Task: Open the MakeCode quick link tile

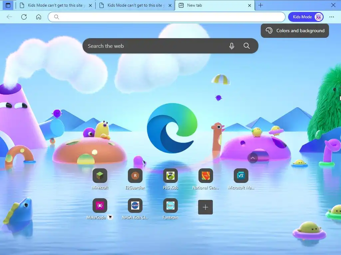Action: 100,205
